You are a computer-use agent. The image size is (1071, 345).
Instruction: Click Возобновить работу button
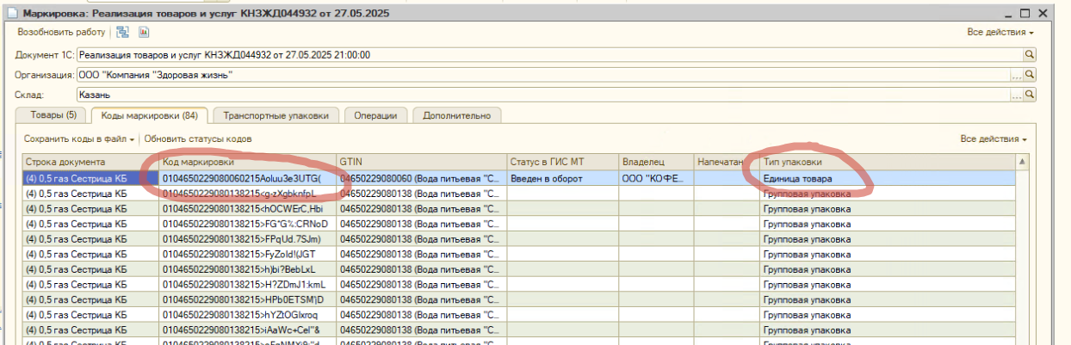click(61, 32)
